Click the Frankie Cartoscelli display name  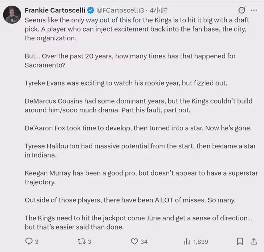[x=55, y=10]
